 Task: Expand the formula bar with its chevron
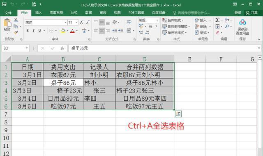[259, 48]
